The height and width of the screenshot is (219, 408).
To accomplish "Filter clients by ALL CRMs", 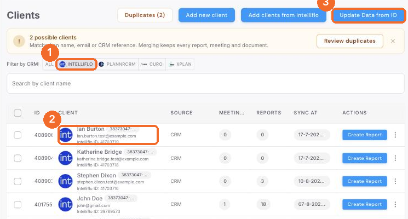I will [49, 64].
